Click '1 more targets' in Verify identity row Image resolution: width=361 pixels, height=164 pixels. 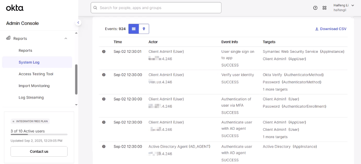275,89
